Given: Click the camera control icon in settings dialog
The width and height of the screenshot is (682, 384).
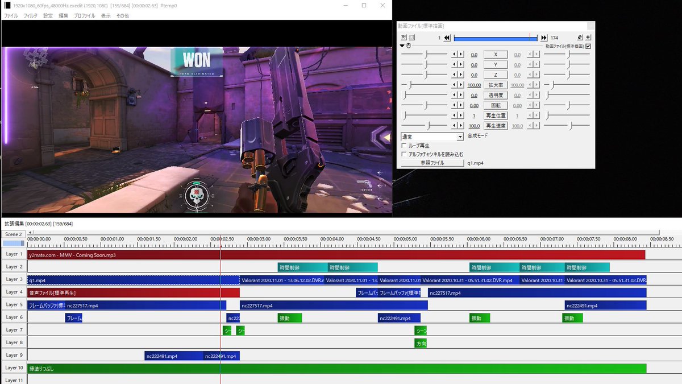Looking at the screenshot, I should pyautogui.click(x=404, y=38).
